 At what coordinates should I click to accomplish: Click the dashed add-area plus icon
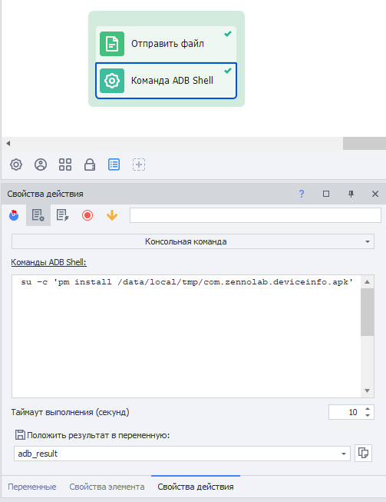(139, 165)
